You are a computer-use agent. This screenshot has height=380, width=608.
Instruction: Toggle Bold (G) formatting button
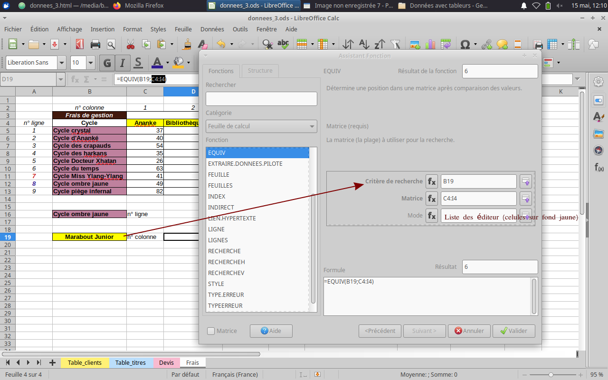107,63
